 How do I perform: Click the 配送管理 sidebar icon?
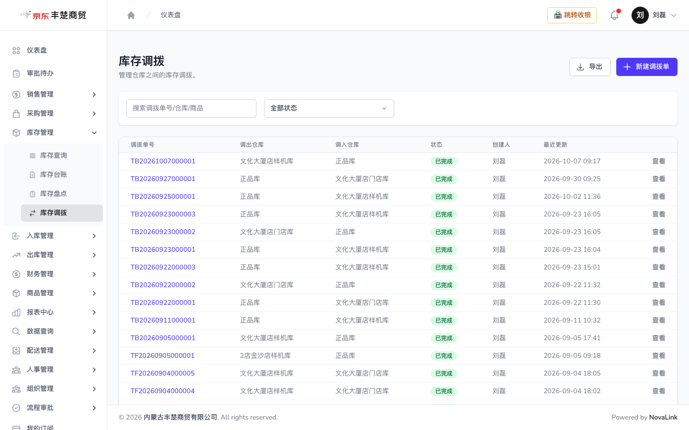coord(16,351)
